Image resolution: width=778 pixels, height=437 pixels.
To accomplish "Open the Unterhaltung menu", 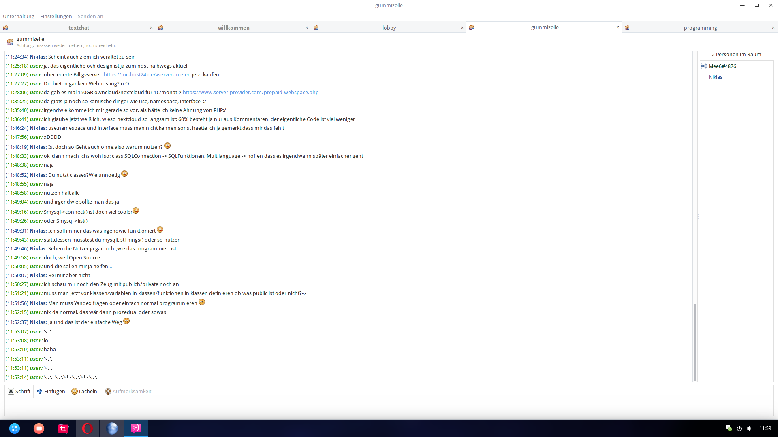I will click(19, 16).
